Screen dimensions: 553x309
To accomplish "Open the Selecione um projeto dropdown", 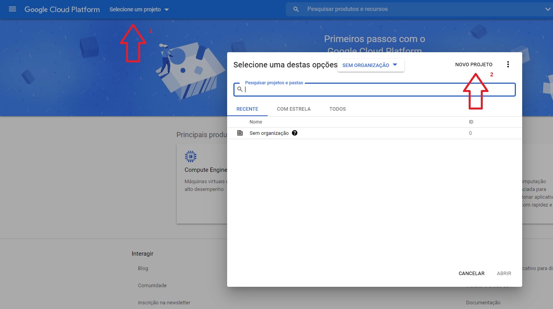I will click(x=139, y=9).
